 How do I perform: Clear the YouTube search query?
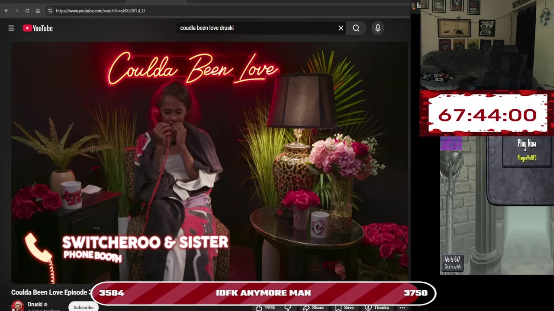pyautogui.click(x=341, y=28)
